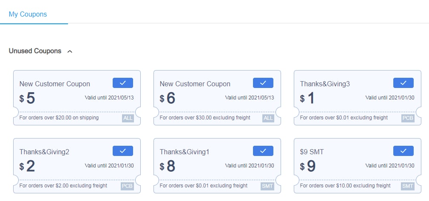429x201 pixels.
Task: Click the ALL tag on $5 coupon
Action: [x=128, y=118]
